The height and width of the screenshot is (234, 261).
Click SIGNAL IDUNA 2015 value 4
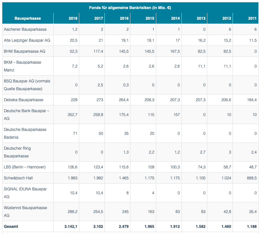[x=153, y=193]
